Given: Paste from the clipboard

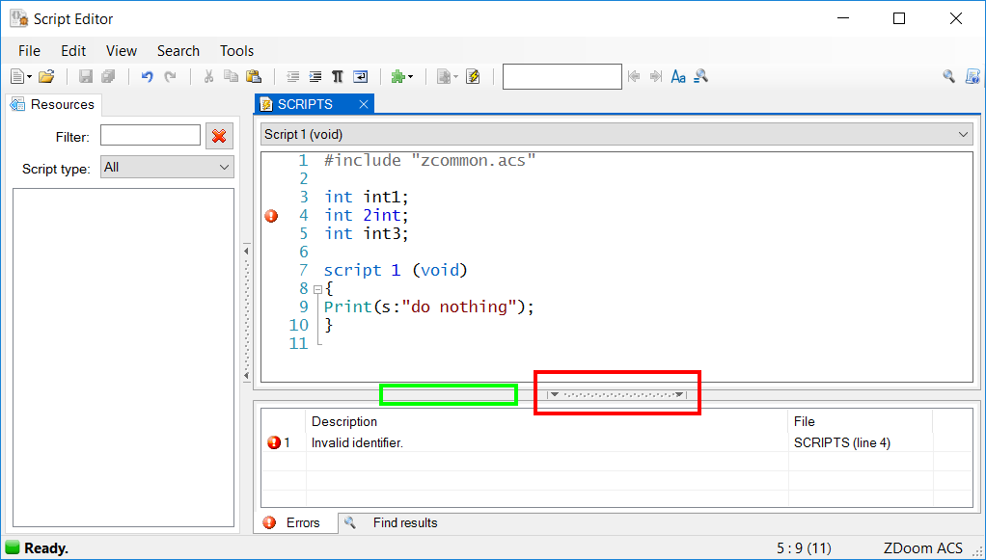Looking at the screenshot, I should point(255,76).
